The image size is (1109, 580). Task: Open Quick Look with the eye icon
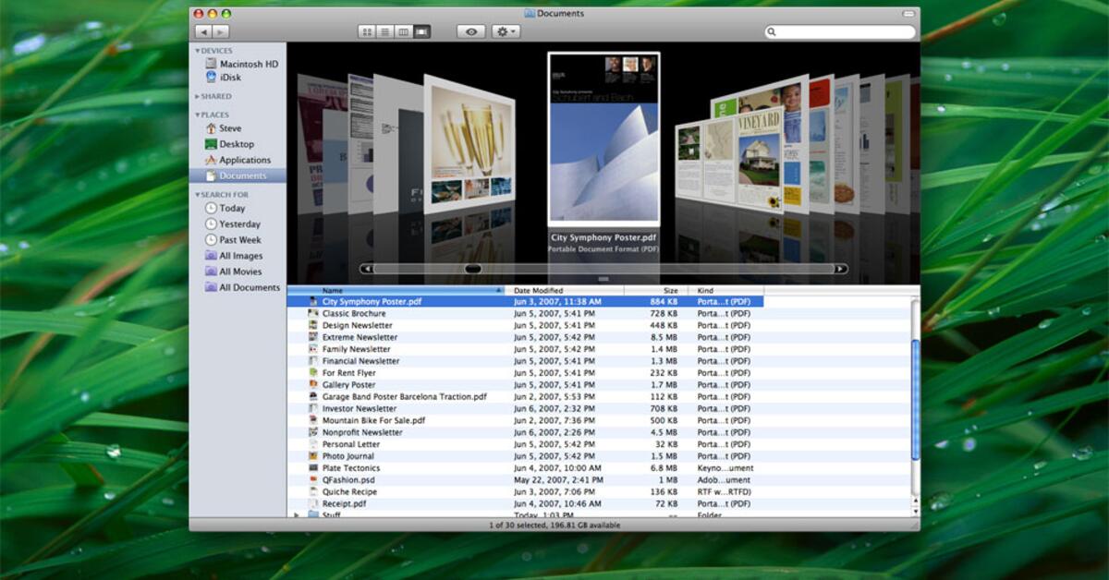point(471,31)
